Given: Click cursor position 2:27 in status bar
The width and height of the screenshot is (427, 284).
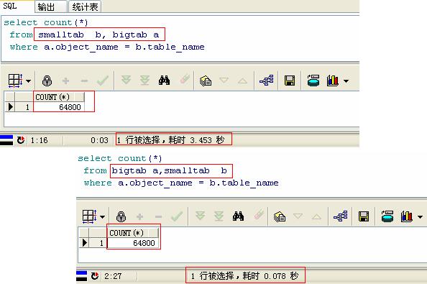Looking at the screenshot, I should point(113,276).
